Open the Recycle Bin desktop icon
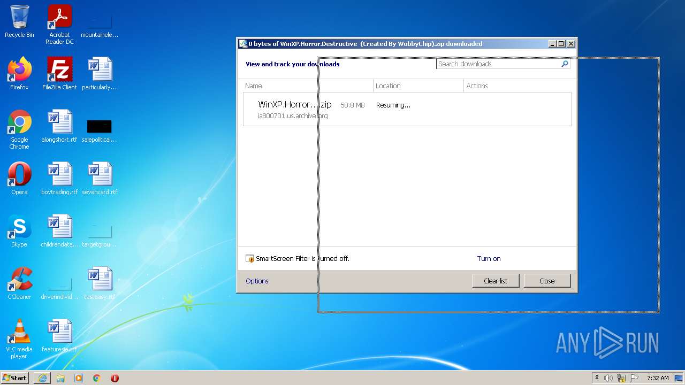 (x=19, y=21)
